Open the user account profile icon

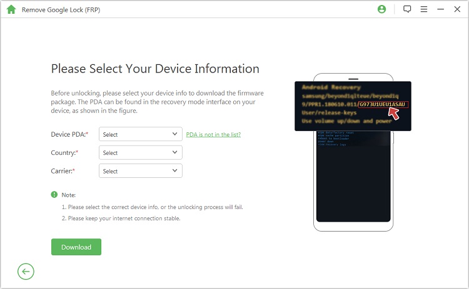click(382, 9)
